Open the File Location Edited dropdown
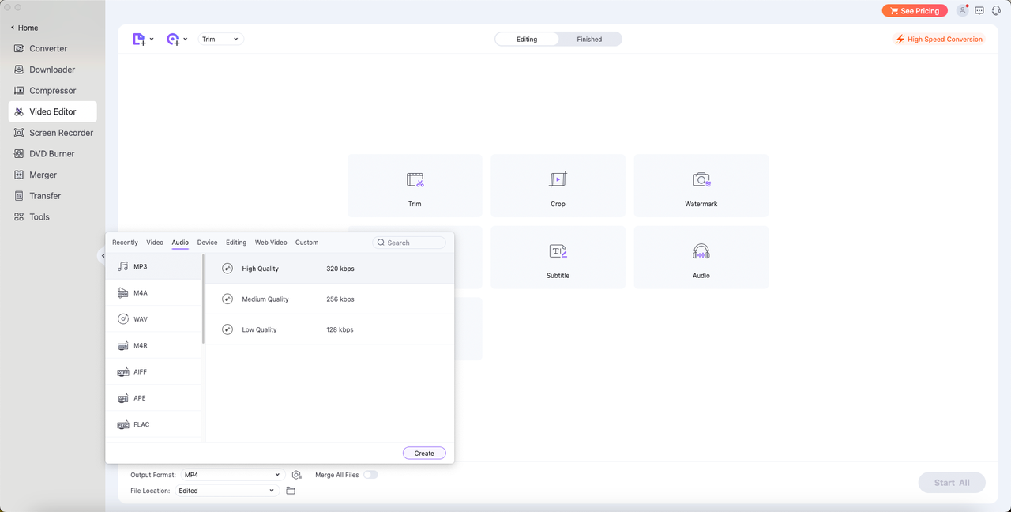The image size is (1011, 512). 227,491
